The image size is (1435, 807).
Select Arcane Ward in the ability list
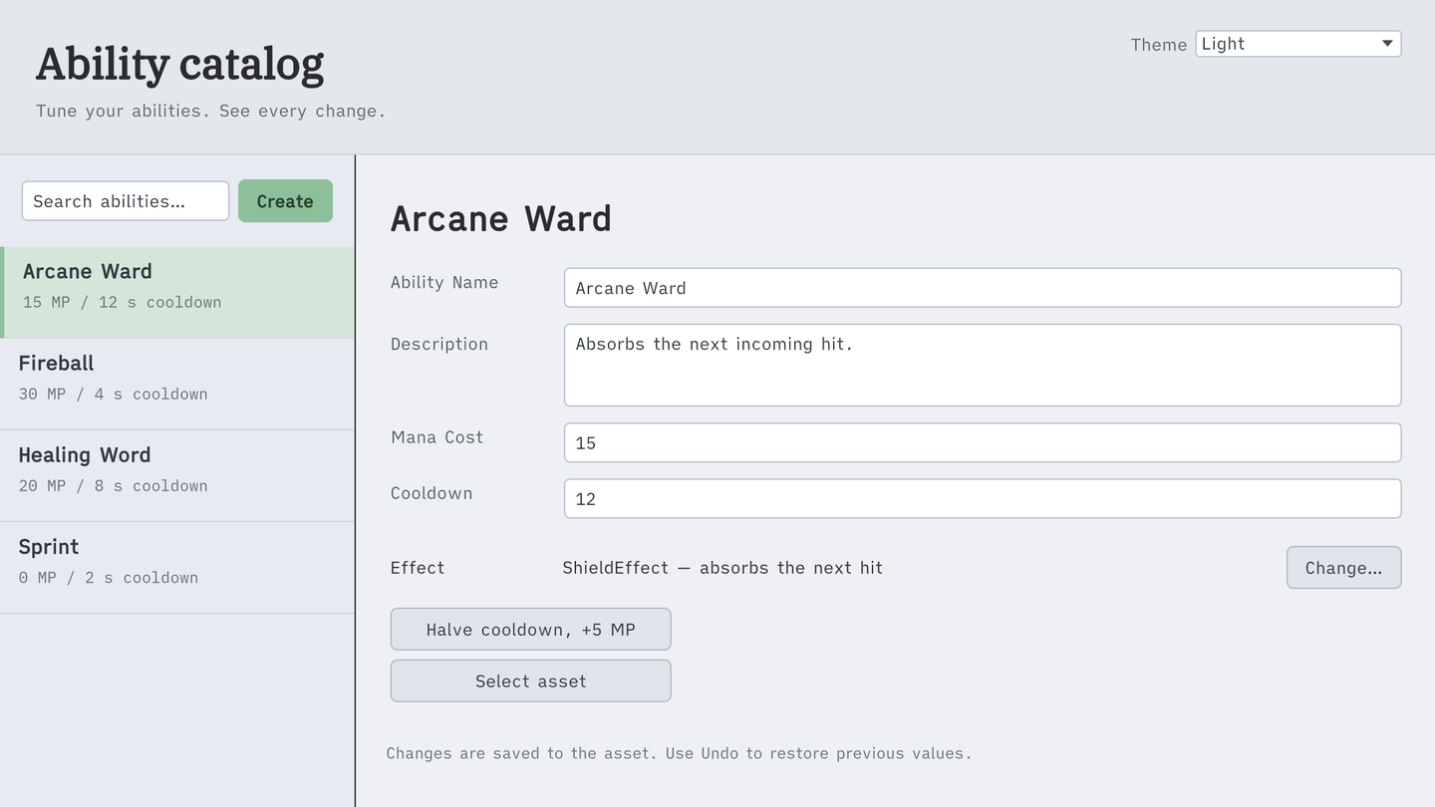click(x=177, y=292)
